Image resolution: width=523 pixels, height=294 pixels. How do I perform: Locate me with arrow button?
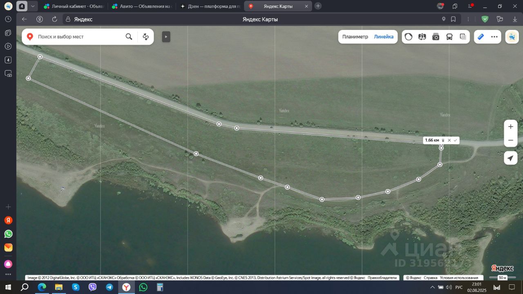(x=511, y=158)
